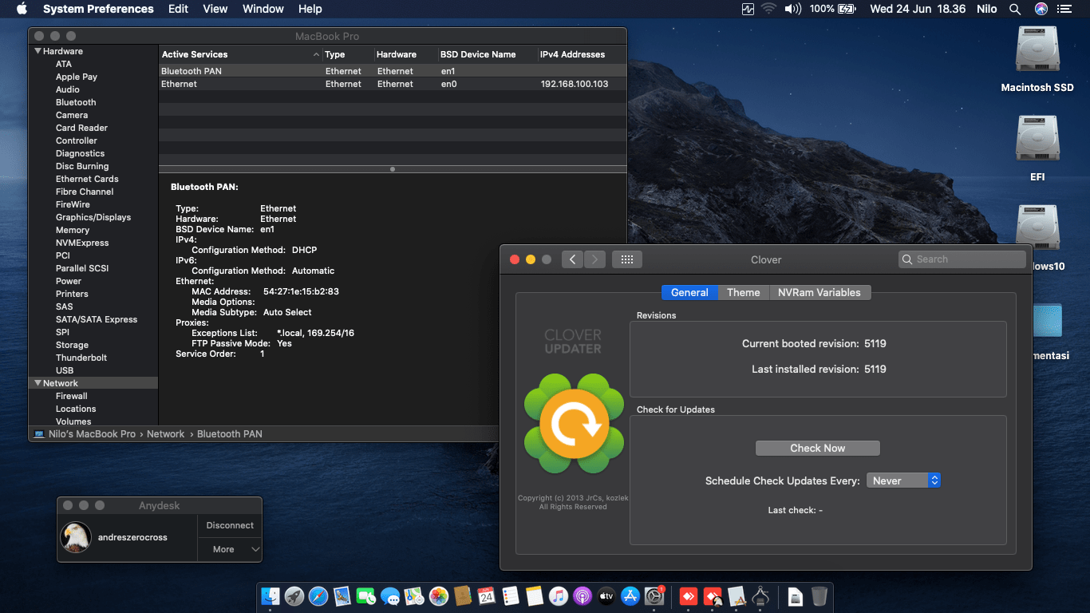Switch to the Theme tab
1090x613 pixels.
[743, 292]
